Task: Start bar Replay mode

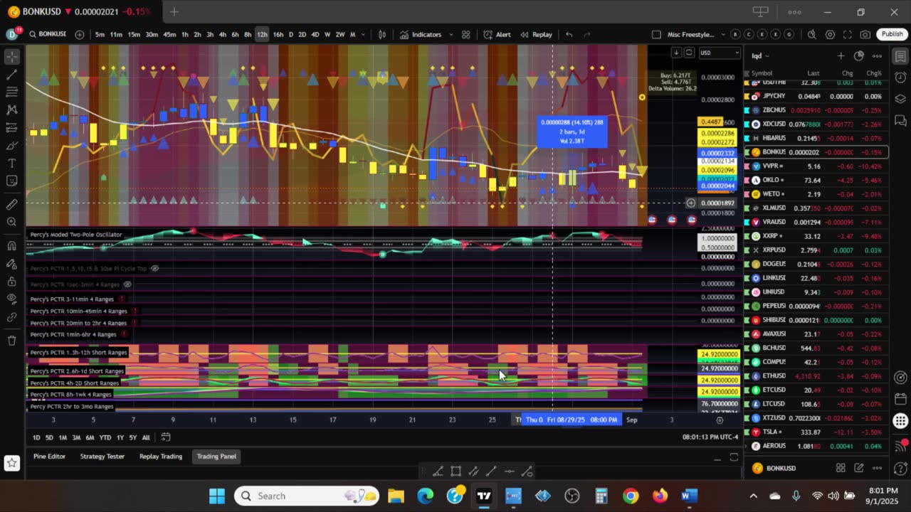Action: point(536,34)
